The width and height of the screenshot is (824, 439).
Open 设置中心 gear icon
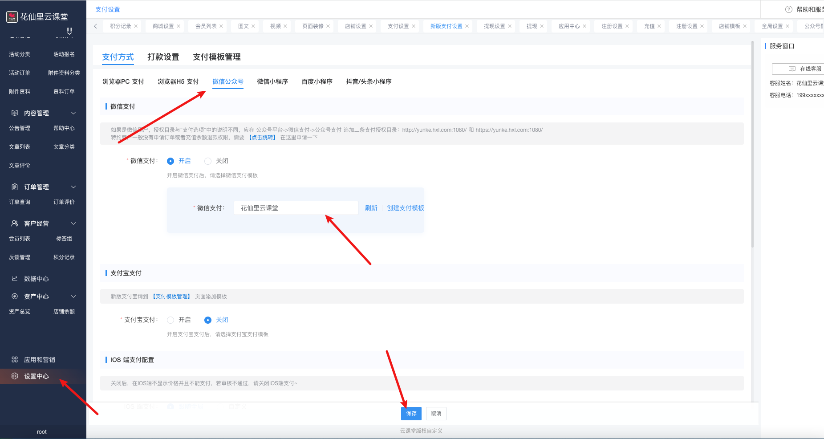pos(15,376)
